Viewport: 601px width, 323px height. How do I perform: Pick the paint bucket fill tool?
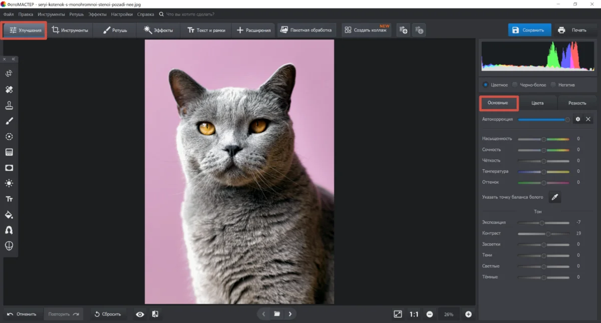coord(9,215)
